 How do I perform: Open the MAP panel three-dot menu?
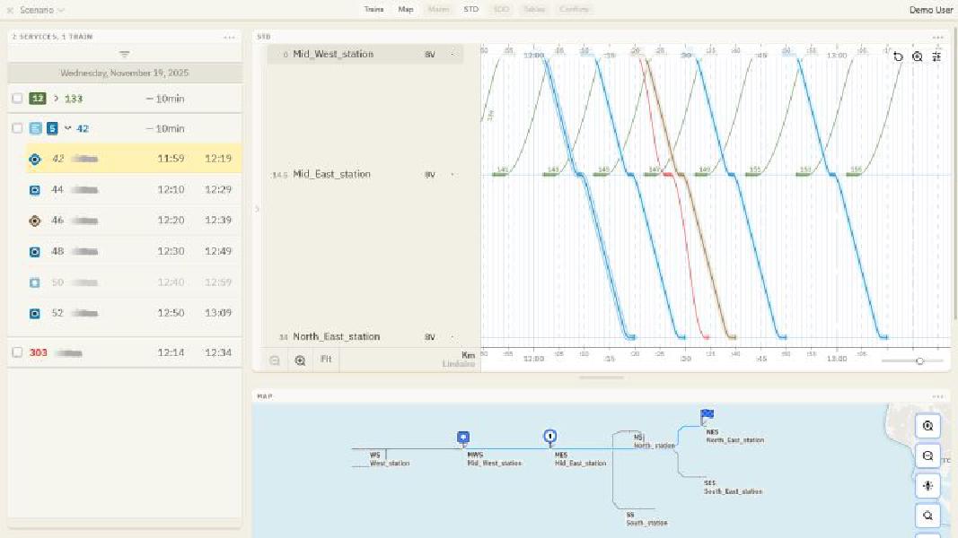pos(938,396)
